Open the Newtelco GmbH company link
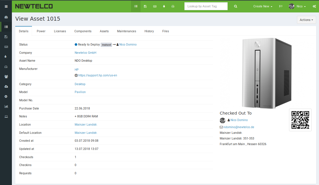The width and height of the screenshot is (319, 185). [85, 53]
